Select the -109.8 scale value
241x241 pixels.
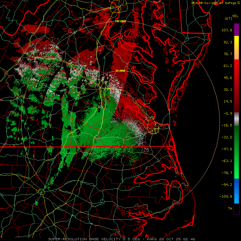point(226,197)
